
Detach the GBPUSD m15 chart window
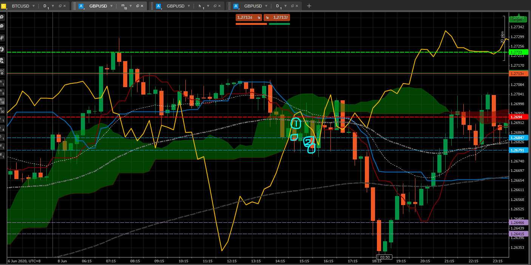137,6
